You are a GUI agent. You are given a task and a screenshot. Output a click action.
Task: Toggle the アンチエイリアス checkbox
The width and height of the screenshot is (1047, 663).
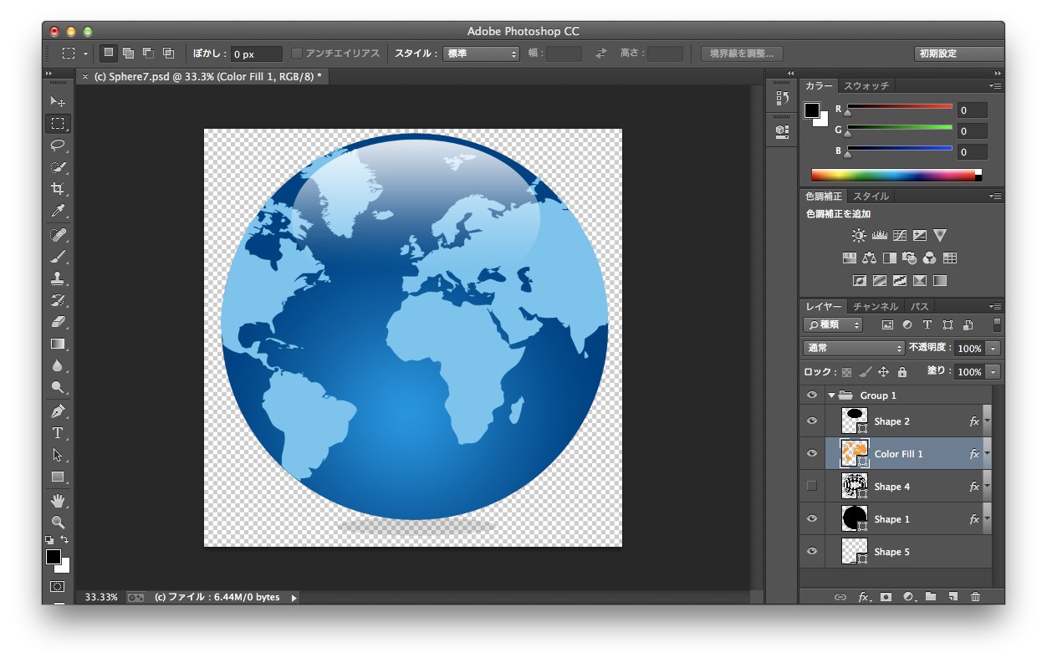point(297,54)
